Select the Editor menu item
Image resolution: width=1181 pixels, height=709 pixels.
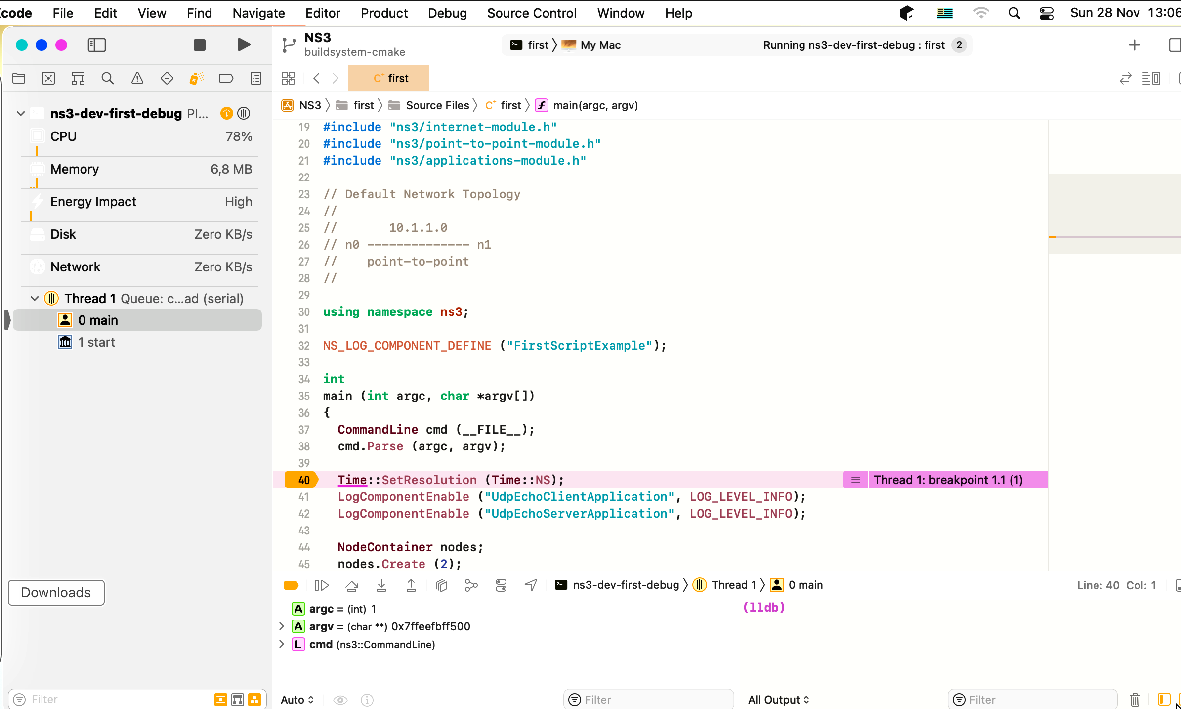click(322, 13)
